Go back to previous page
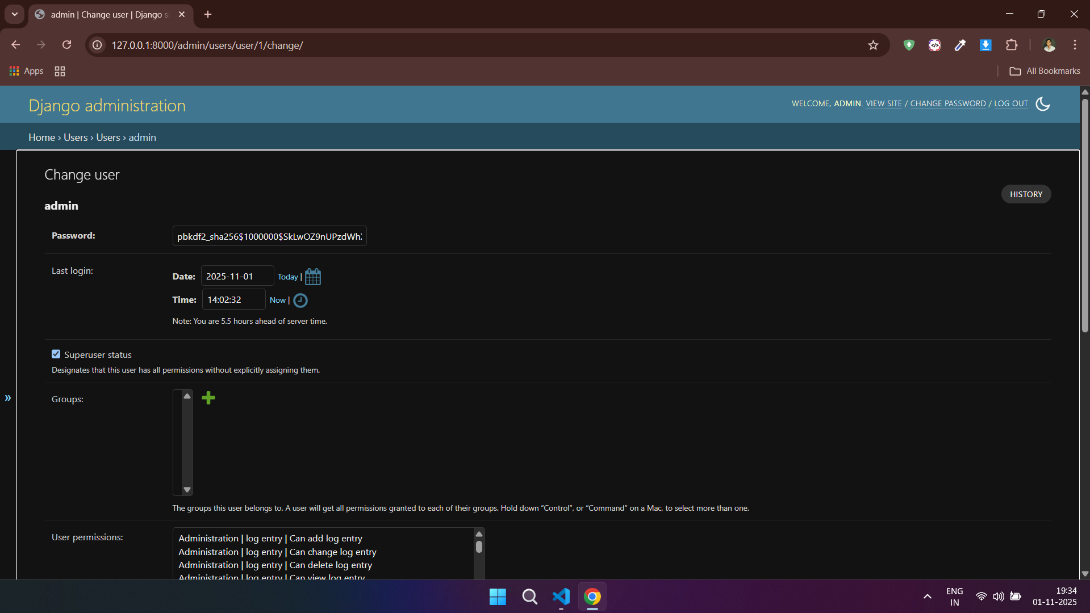The width and height of the screenshot is (1090, 613). click(x=16, y=45)
